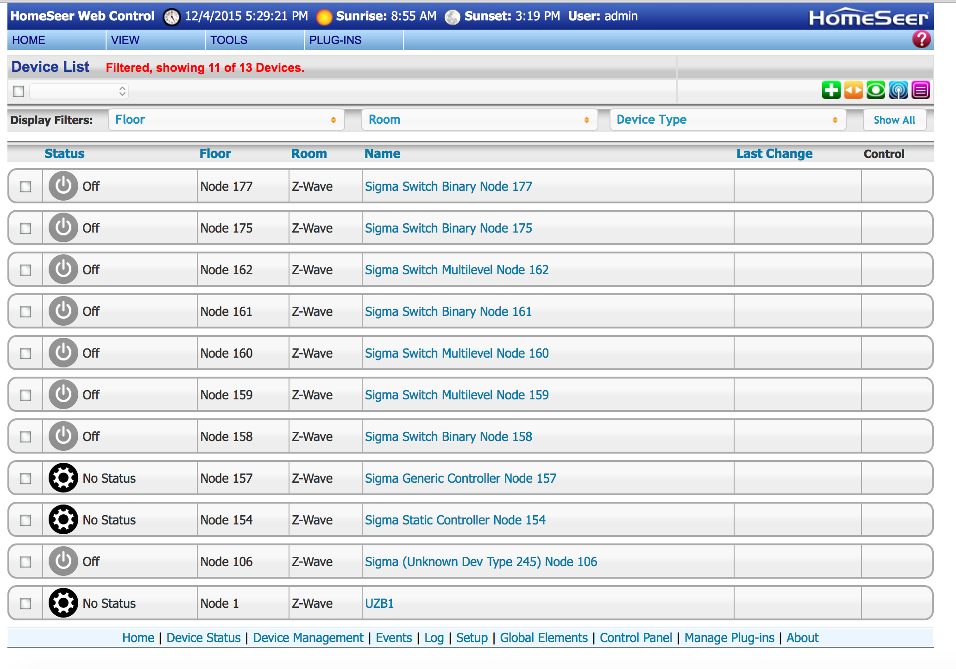The height and width of the screenshot is (669, 956).
Task: Click the blue speaker/voice icon
Action: pos(899,90)
